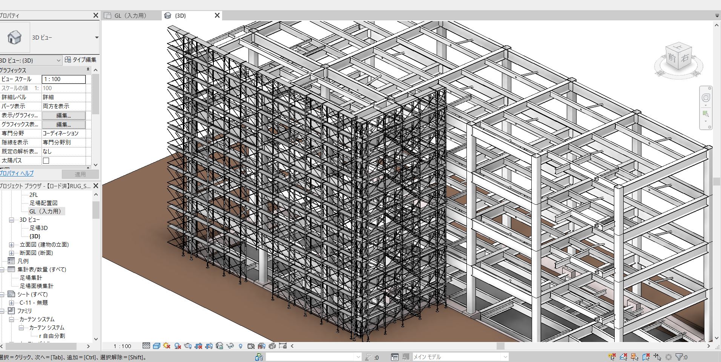Open Temporary Hide/Isolate glasses icon

tap(230, 346)
